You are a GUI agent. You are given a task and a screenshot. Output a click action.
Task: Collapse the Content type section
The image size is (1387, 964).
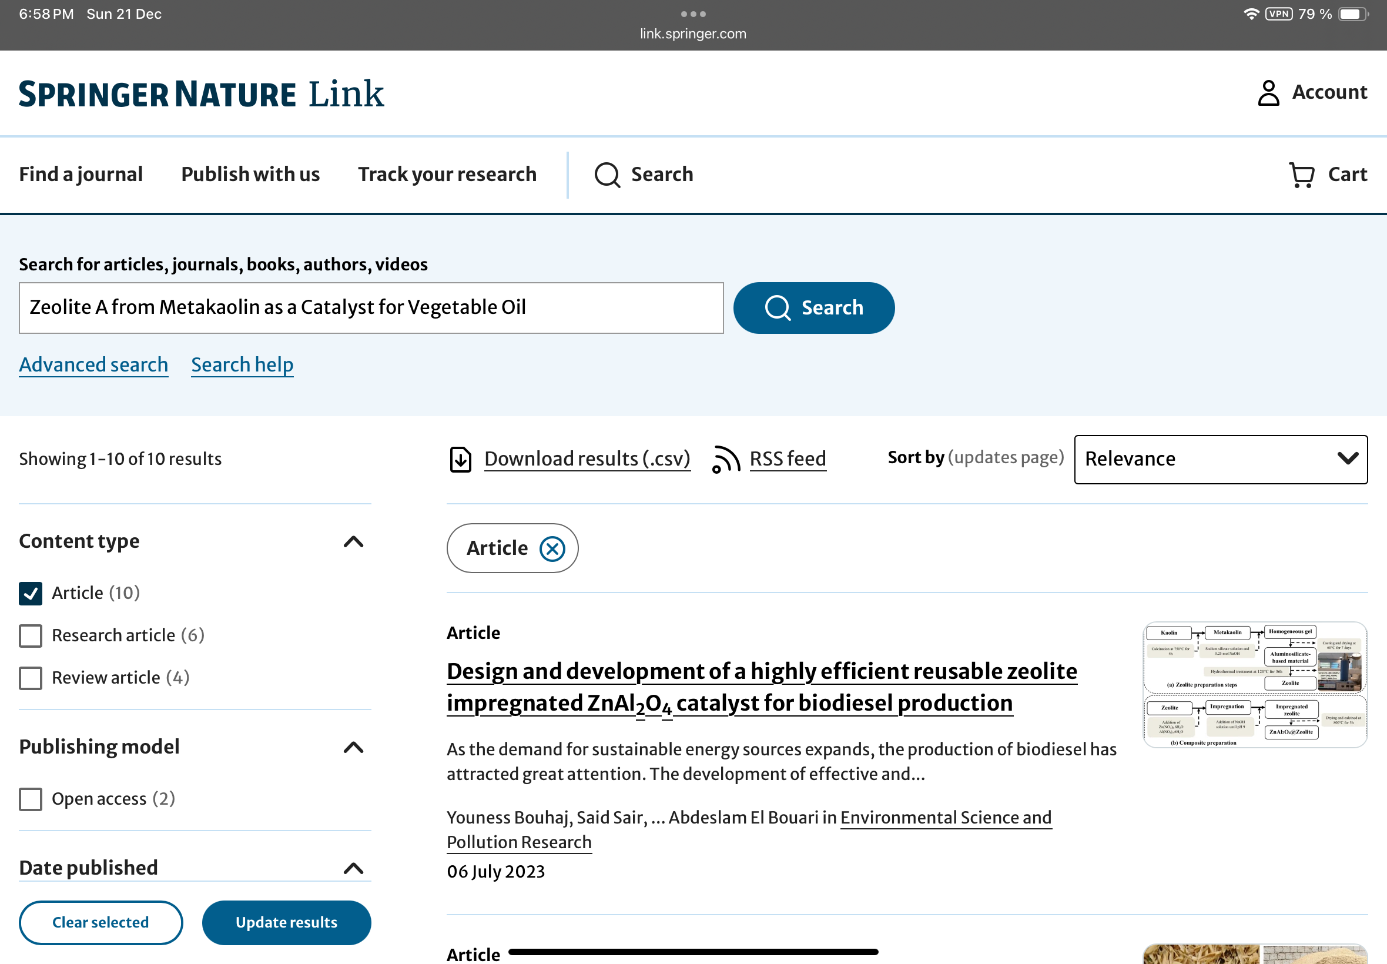pyautogui.click(x=353, y=542)
